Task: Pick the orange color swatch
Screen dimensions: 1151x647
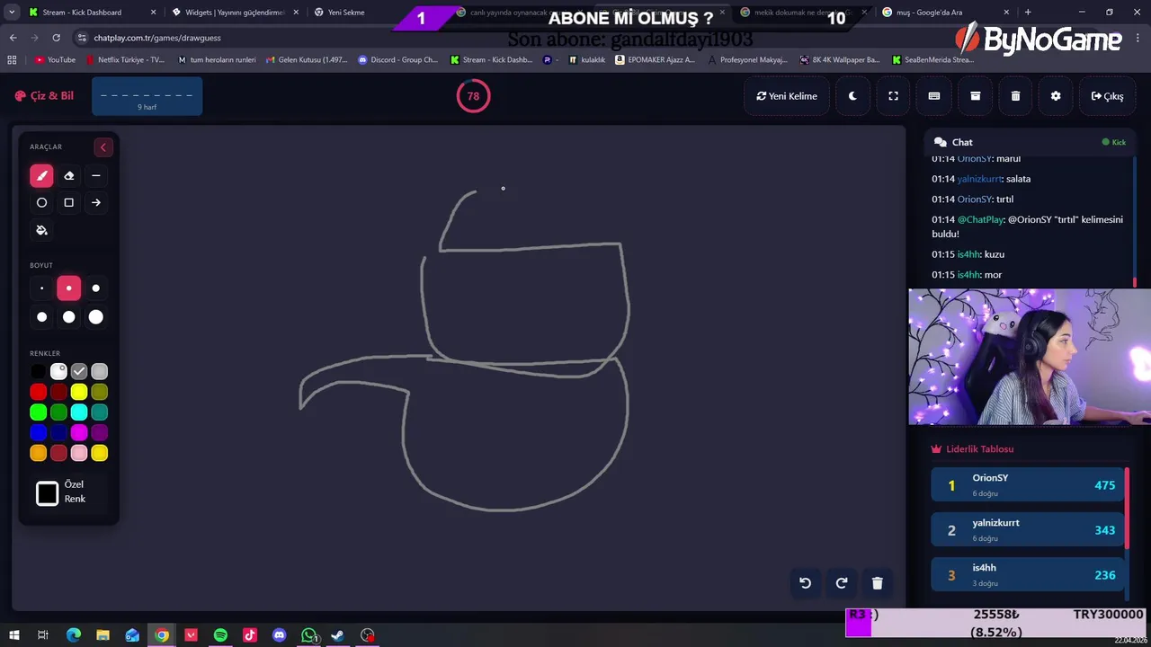Action: [38, 454]
